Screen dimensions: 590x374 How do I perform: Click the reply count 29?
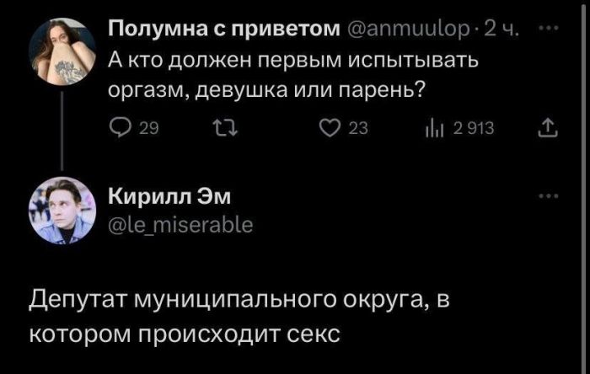click(x=147, y=127)
